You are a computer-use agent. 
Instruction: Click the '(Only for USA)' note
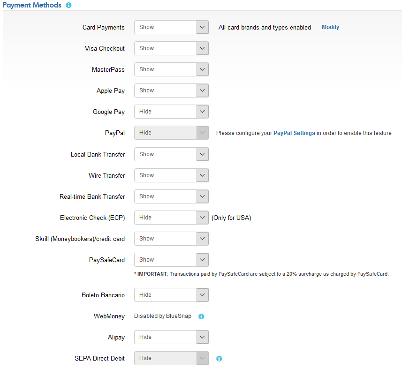pos(231,218)
